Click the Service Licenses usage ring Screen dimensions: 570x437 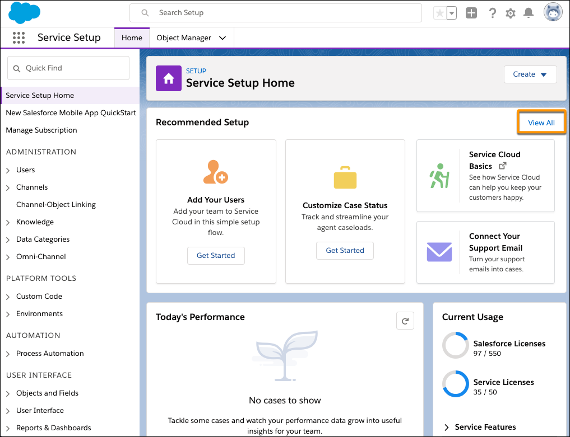pyautogui.click(x=456, y=384)
